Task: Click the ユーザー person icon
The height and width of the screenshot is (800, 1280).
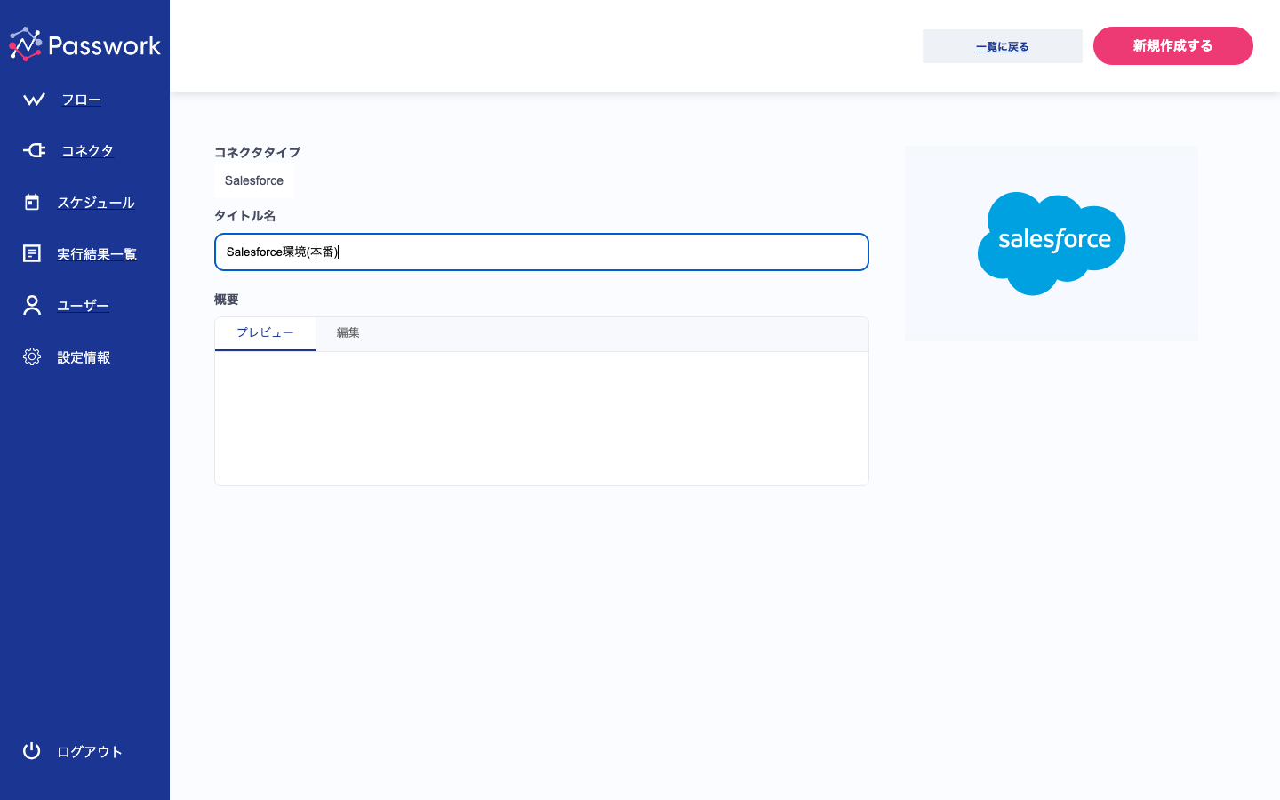Action: 32,305
